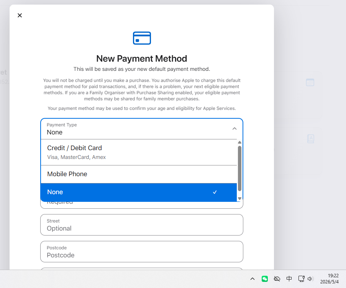The image size is (346, 288).
Task: Select the None payment option
Action: click(139, 192)
